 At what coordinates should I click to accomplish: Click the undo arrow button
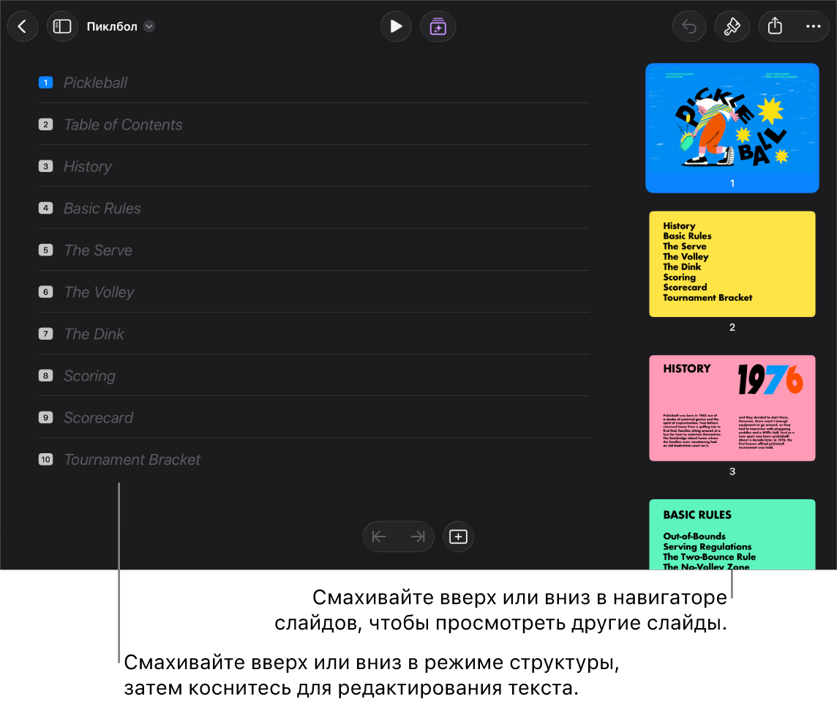tap(689, 26)
